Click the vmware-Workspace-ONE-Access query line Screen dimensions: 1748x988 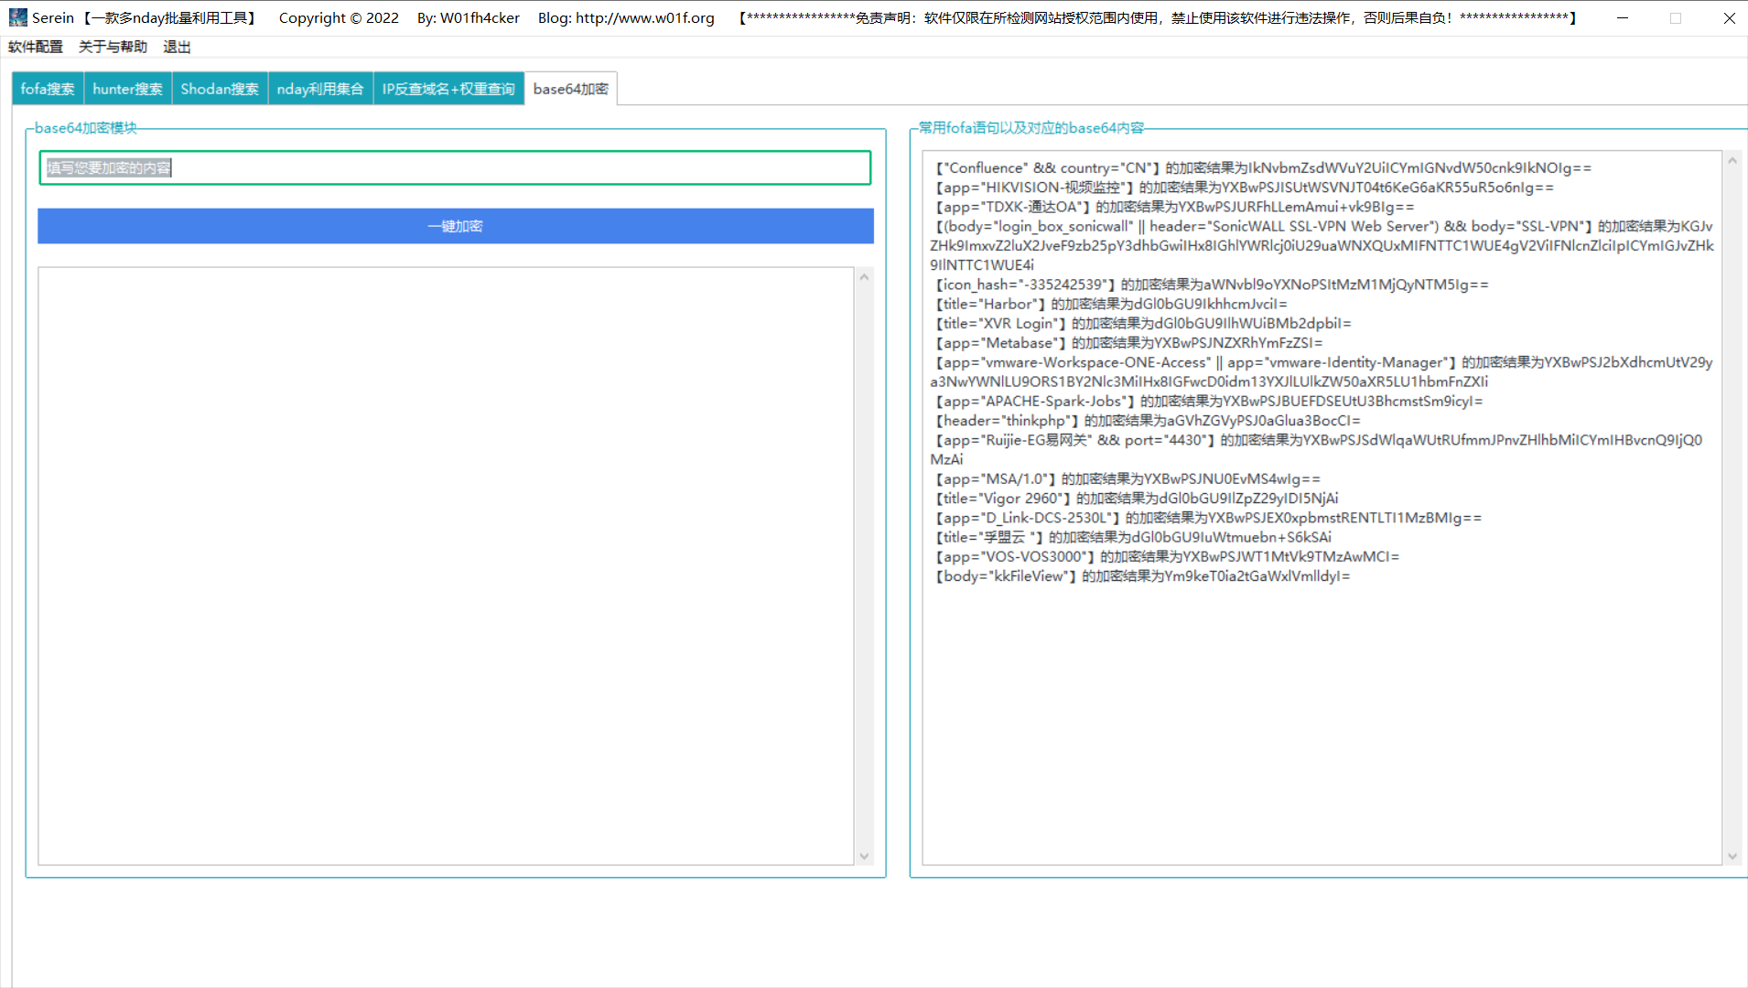pos(1322,372)
